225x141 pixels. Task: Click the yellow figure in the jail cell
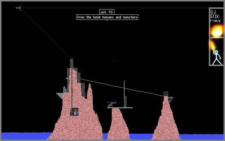[x=71, y=109]
